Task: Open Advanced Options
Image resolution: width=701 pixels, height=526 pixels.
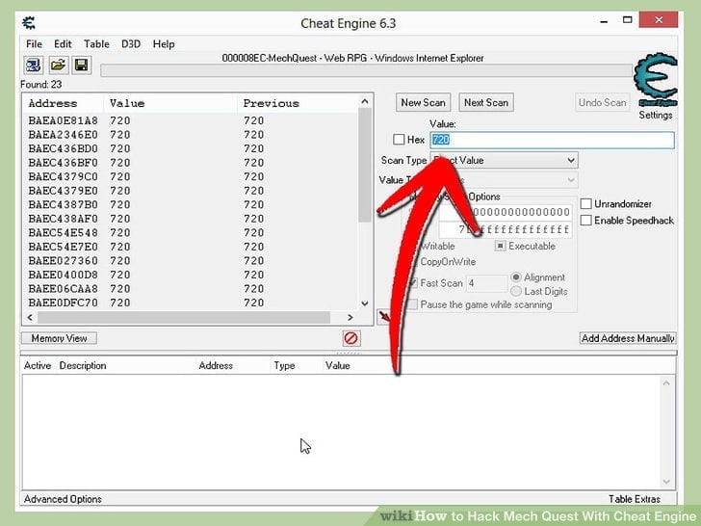Action: (x=63, y=499)
